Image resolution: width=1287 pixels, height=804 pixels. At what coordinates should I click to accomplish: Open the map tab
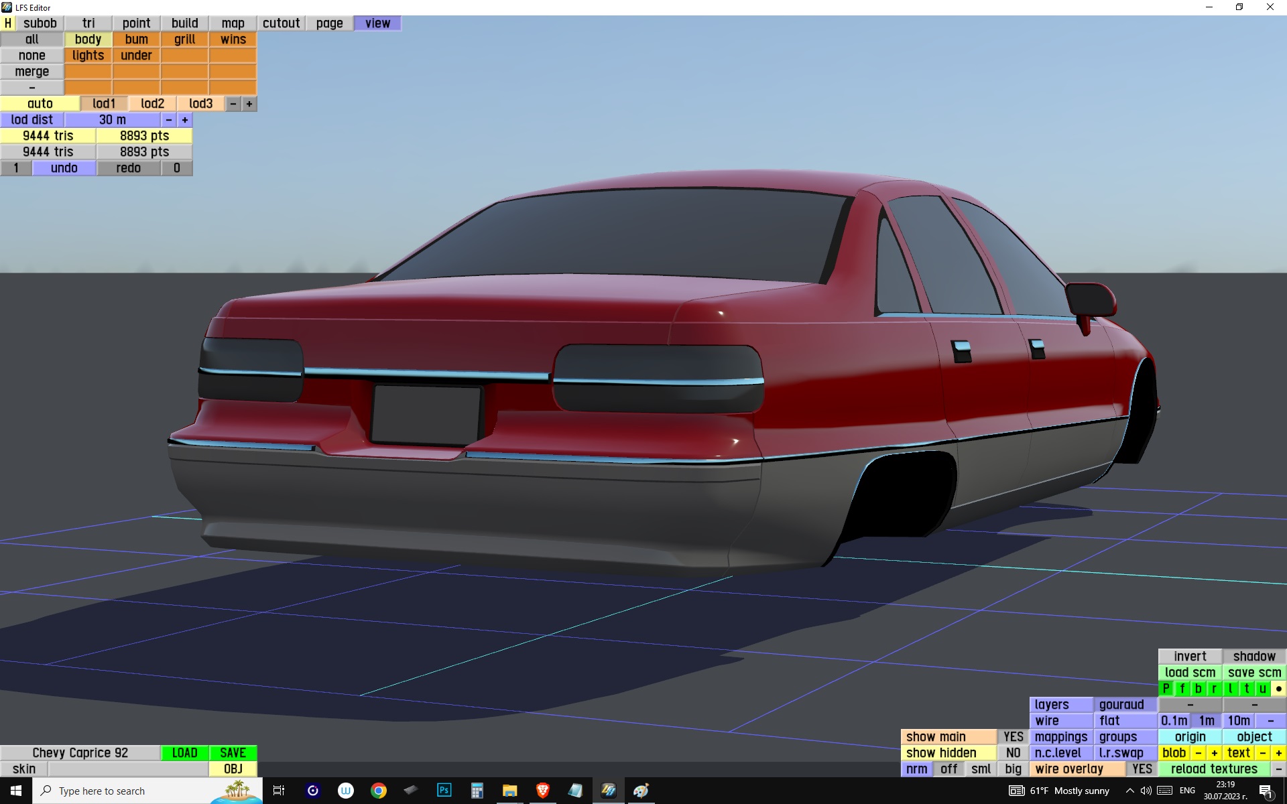point(233,23)
